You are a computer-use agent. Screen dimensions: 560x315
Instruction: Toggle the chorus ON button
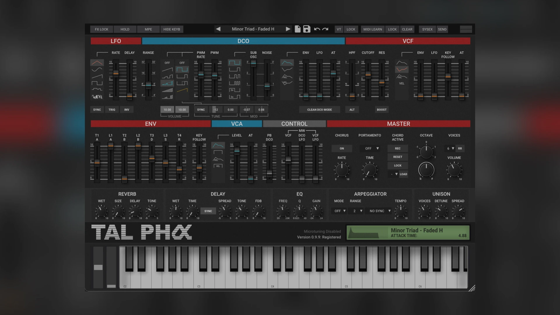coord(342,148)
